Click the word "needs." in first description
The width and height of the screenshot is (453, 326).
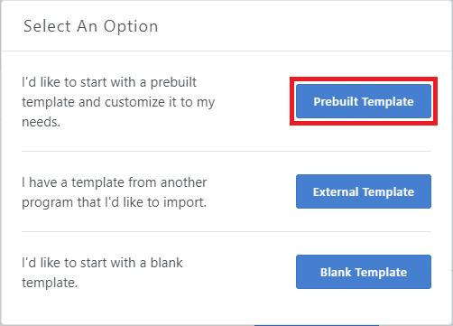click(x=41, y=122)
